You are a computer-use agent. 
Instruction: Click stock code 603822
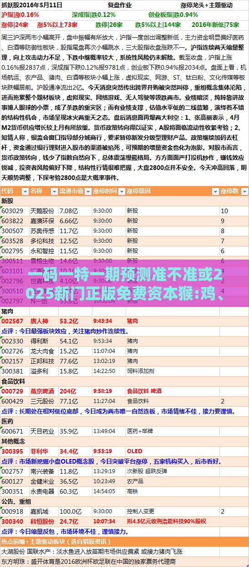(12, 220)
